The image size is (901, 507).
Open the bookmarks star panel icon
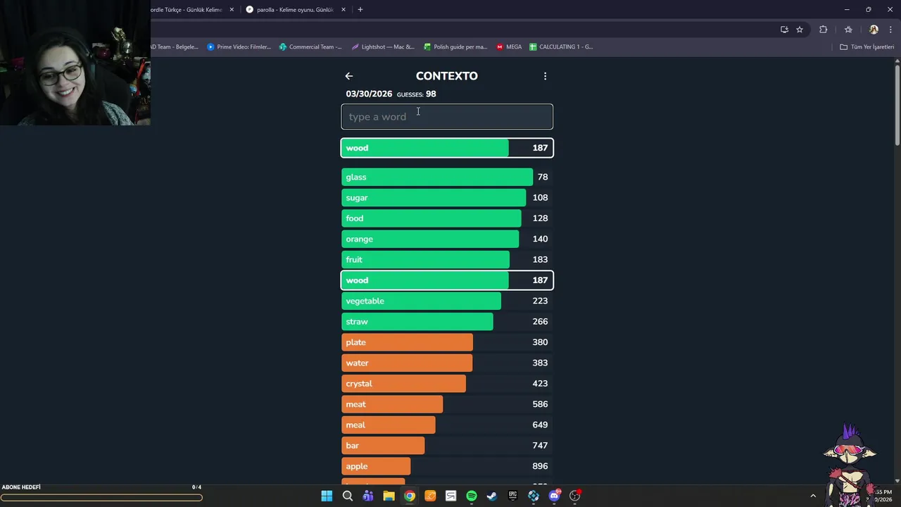(848, 30)
